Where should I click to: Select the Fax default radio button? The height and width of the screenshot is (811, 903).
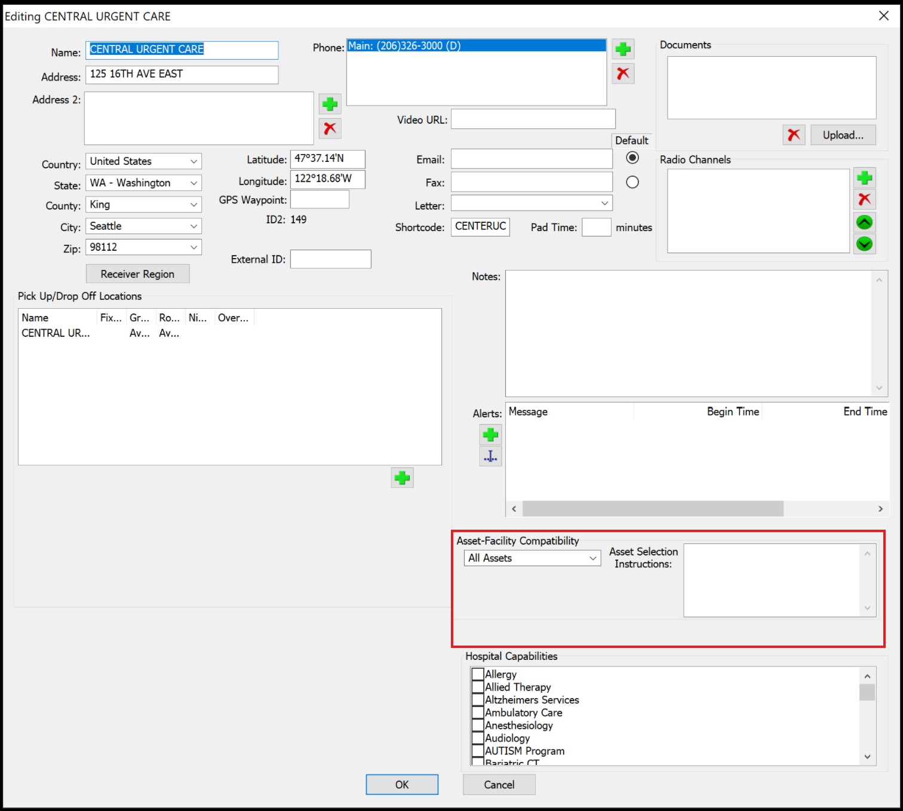pos(632,182)
